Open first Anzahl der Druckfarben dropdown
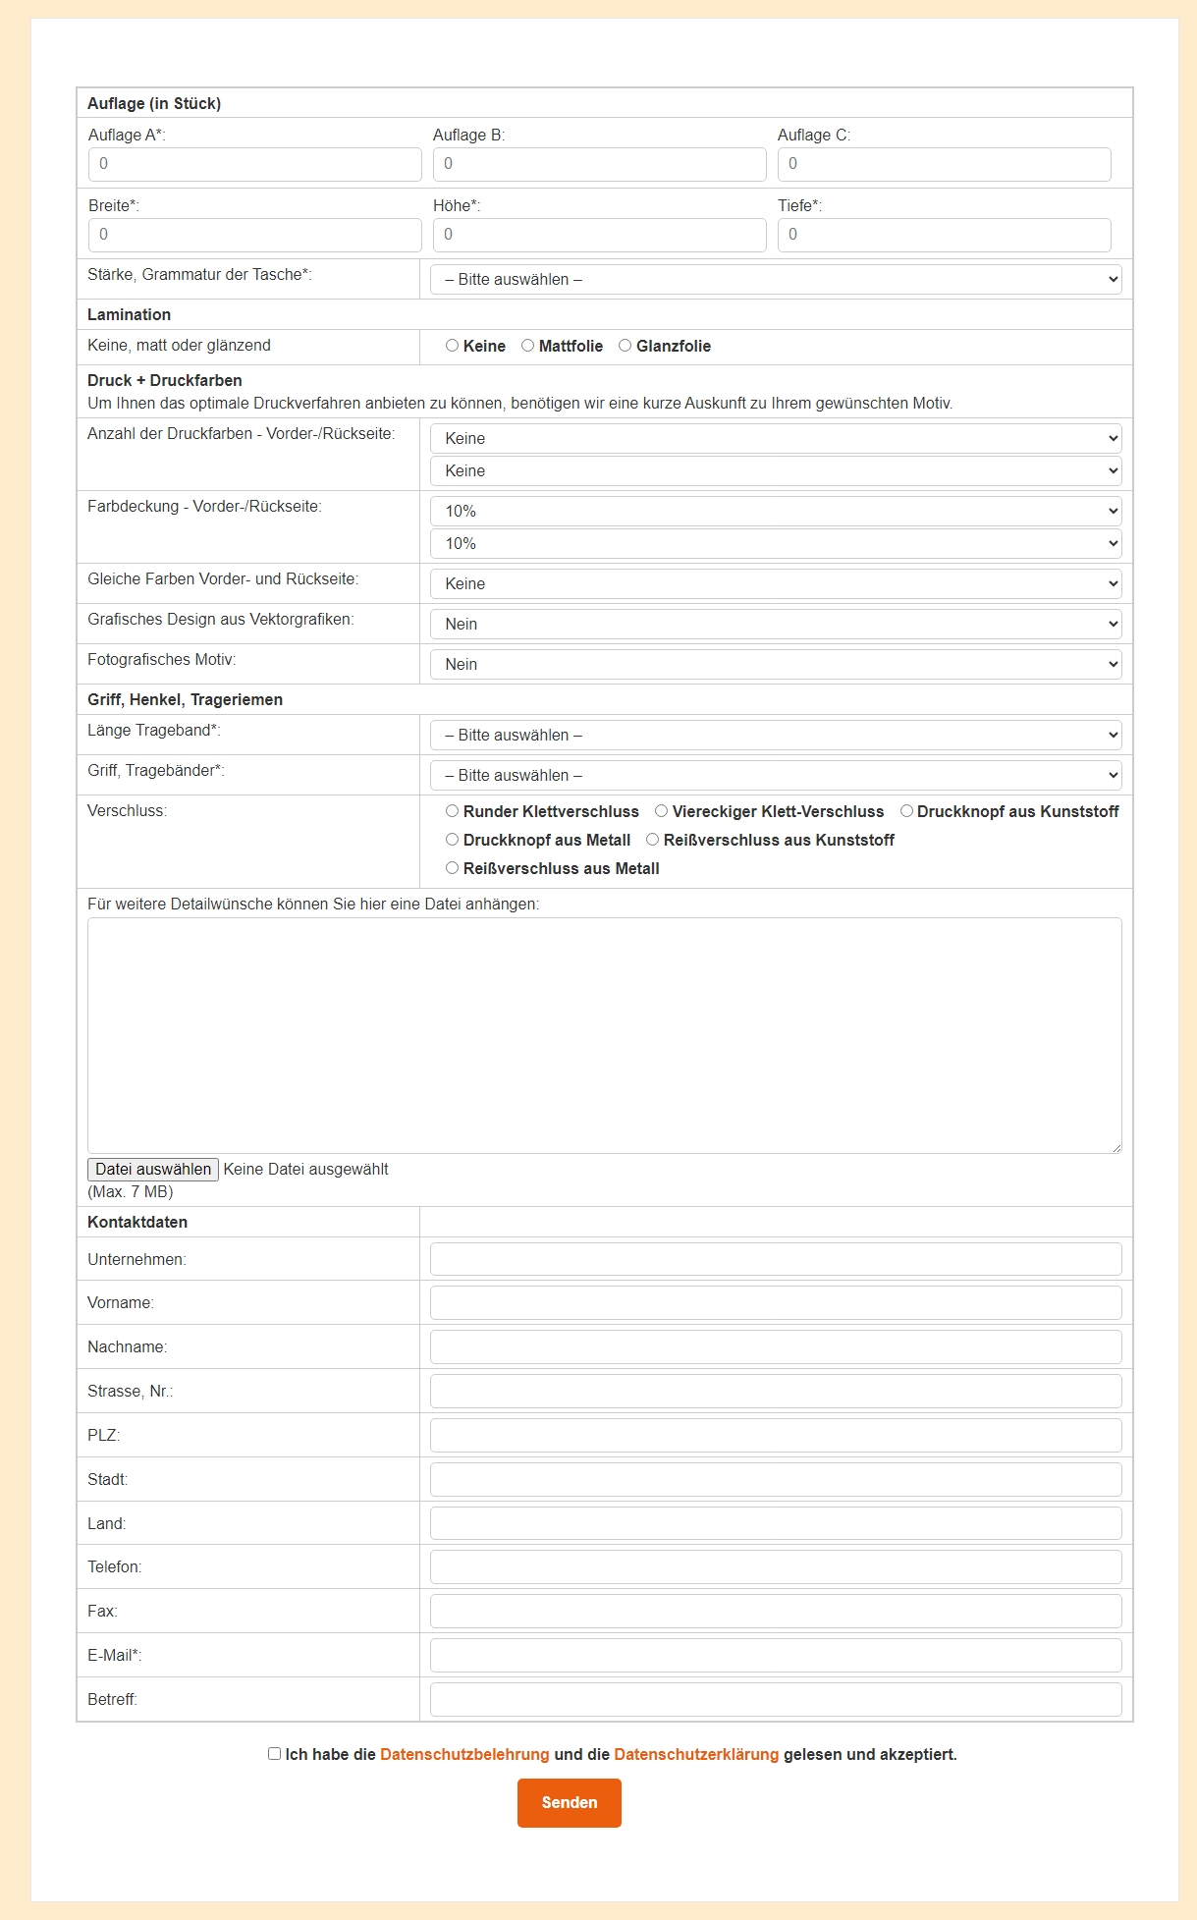 coord(776,438)
